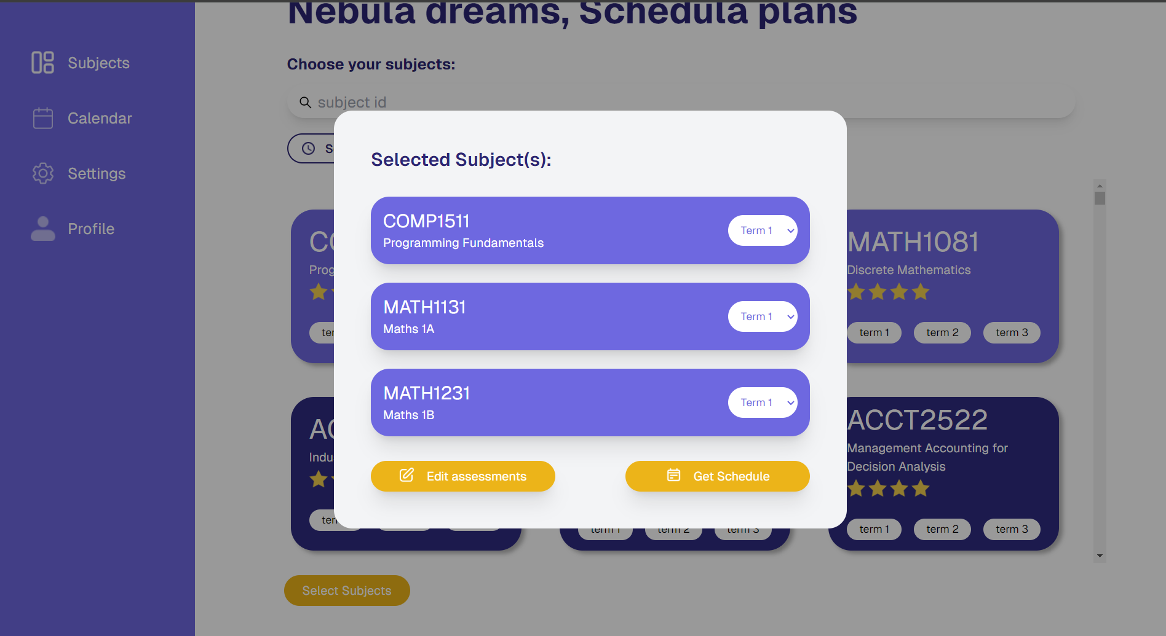1166x636 pixels.
Task: Click the Get Schedule button
Action: point(718,476)
